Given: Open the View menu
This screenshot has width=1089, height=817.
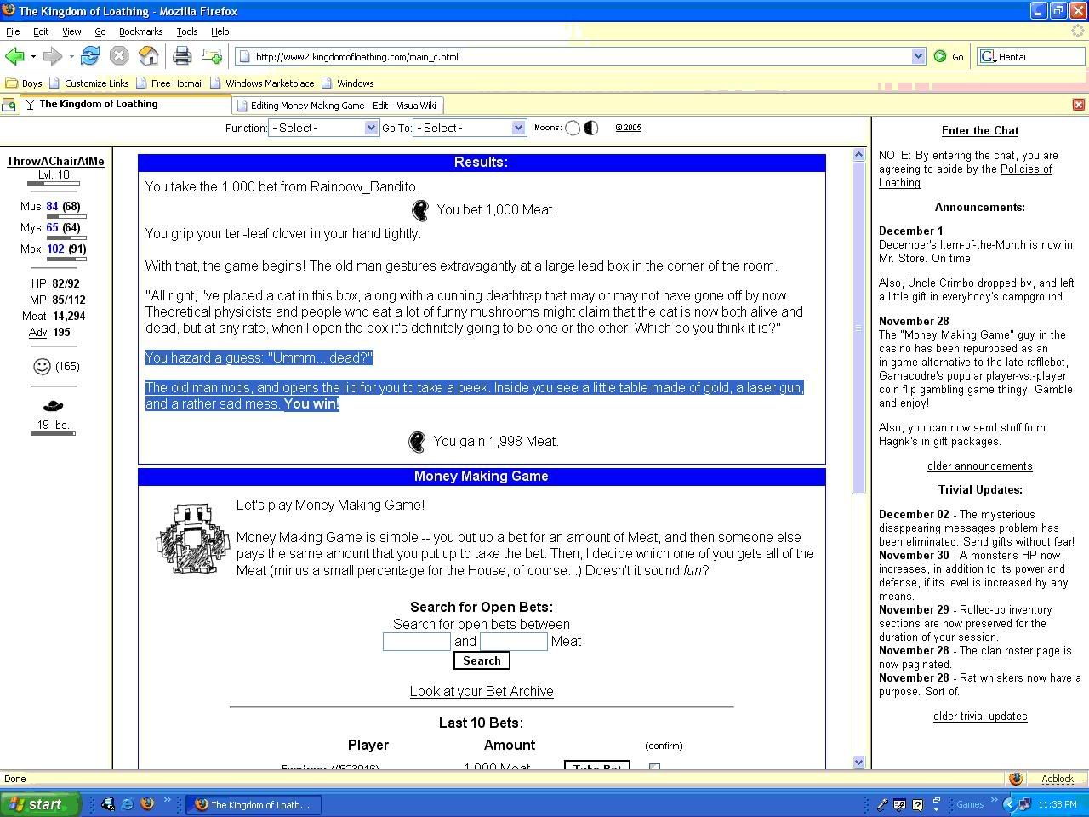Looking at the screenshot, I should (x=71, y=31).
